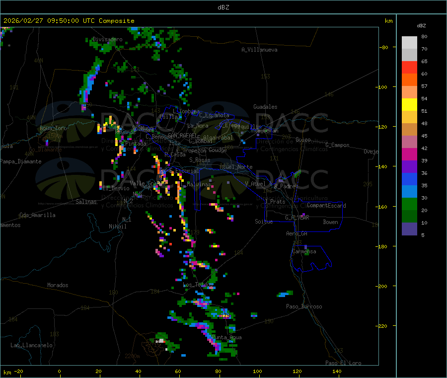Click the Lag.Llancanelo label
This screenshot has width=447, height=378.
pyautogui.click(x=31, y=345)
